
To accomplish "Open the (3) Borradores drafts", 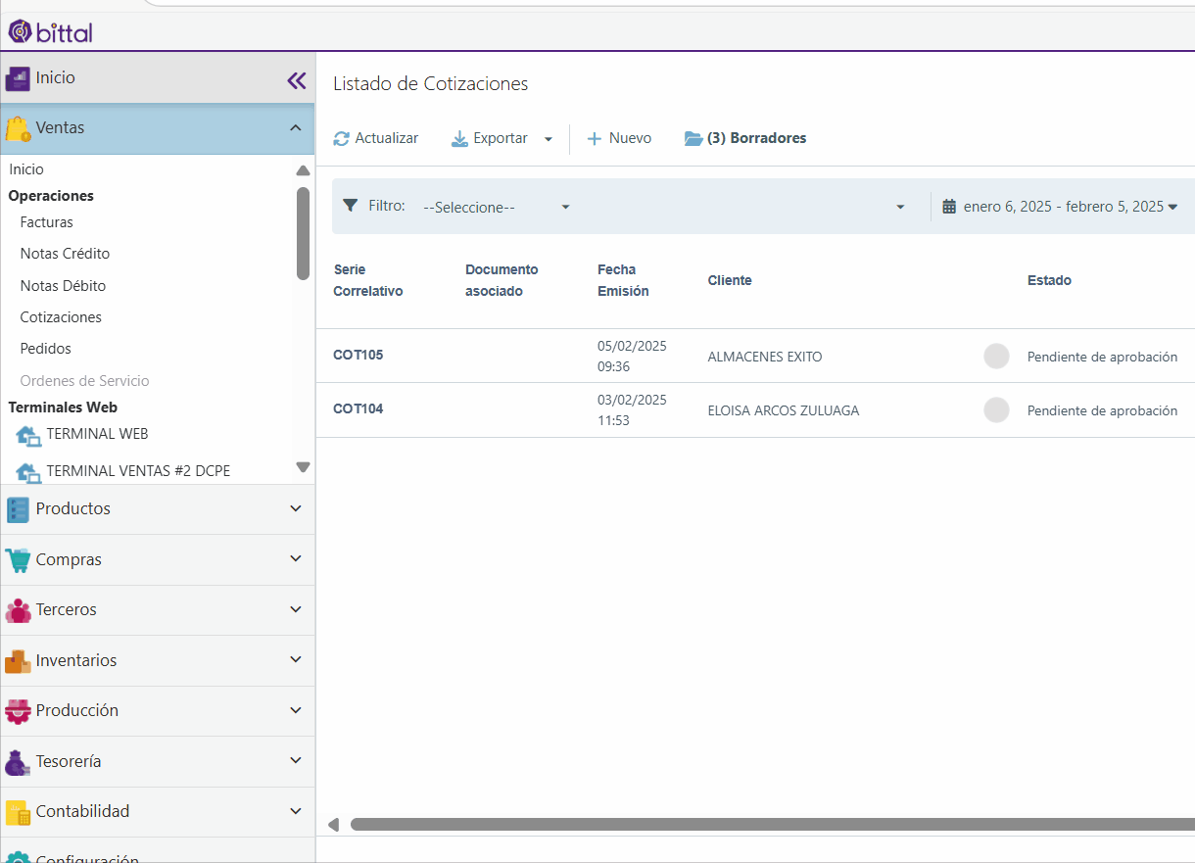I will tap(745, 139).
